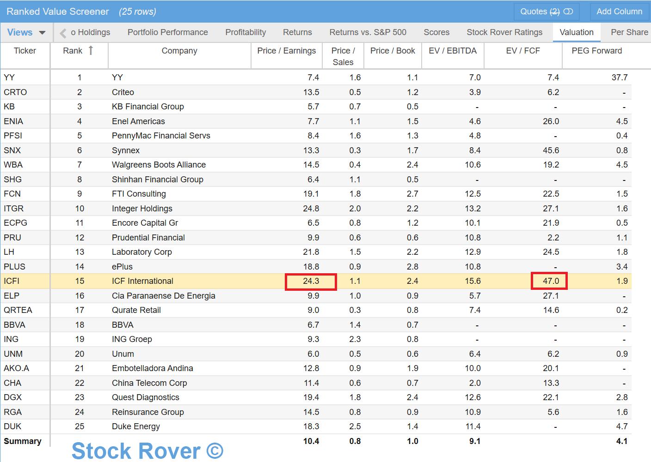Toggle the Quotes switch

coord(568,12)
